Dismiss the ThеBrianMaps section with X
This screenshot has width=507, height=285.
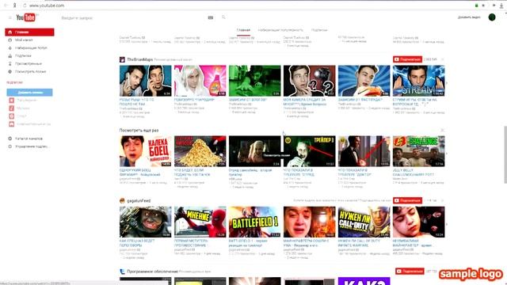pos(442,59)
